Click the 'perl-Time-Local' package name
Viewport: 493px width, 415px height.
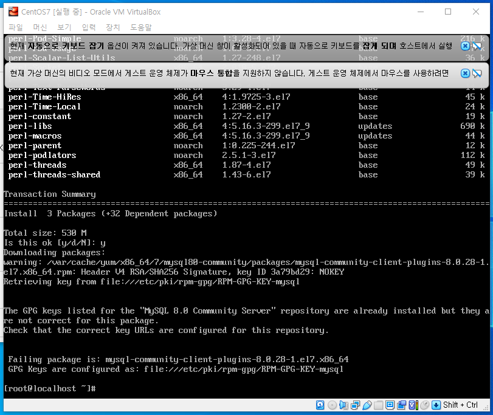(44, 106)
